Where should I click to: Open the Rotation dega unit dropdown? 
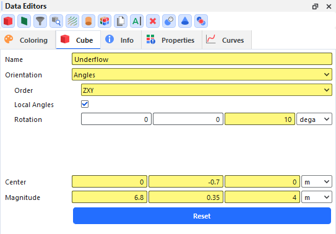tap(314, 119)
